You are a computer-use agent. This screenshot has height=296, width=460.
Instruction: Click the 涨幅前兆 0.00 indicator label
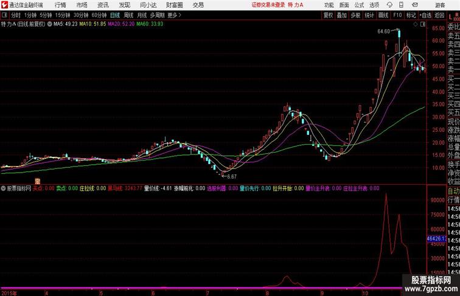[189, 188]
